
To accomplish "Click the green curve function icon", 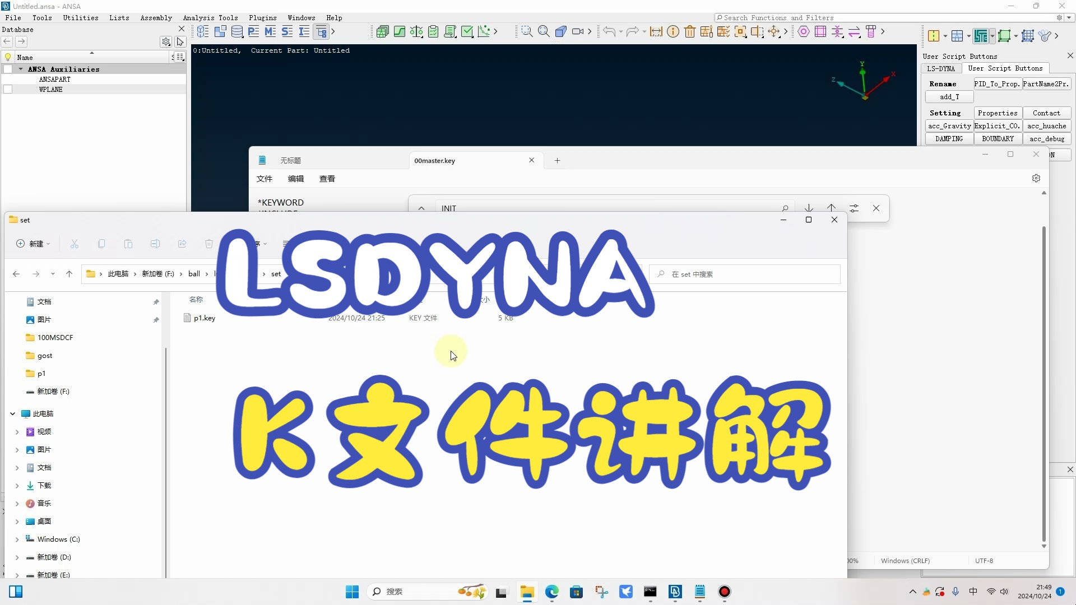I will point(400,31).
